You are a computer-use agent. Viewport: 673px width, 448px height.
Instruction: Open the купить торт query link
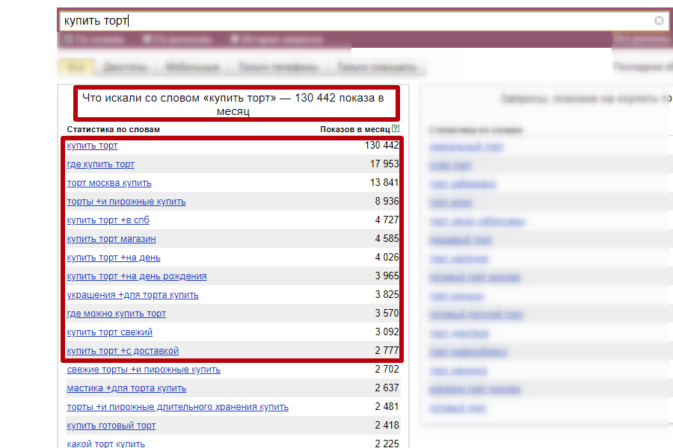92,146
